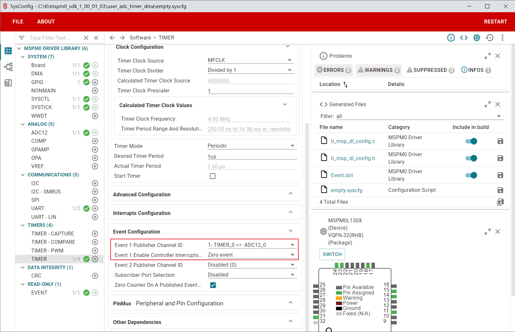The height and width of the screenshot is (332, 515).
Task: Collapse the sidebar with double chevron
Action: (96, 38)
